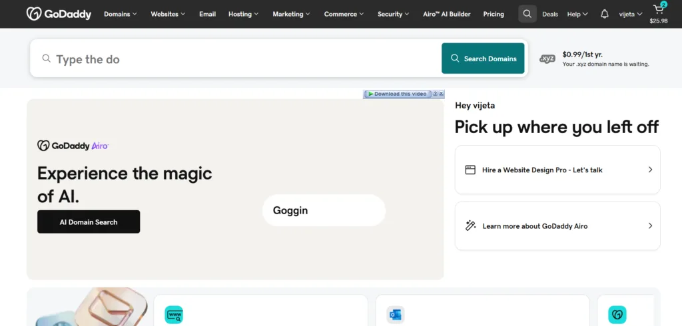Click the magic wand icon beside Learn more about Airo
The image size is (682, 326).
[x=470, y=226]
